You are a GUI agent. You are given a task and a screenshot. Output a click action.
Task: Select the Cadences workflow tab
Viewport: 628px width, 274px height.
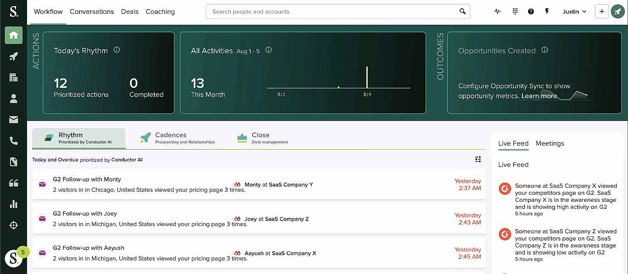(177, 138)
